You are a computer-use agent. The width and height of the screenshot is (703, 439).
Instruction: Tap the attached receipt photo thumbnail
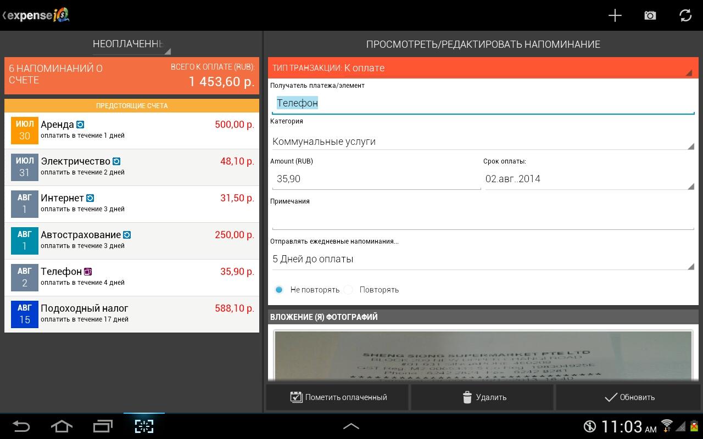click(483, 355)
